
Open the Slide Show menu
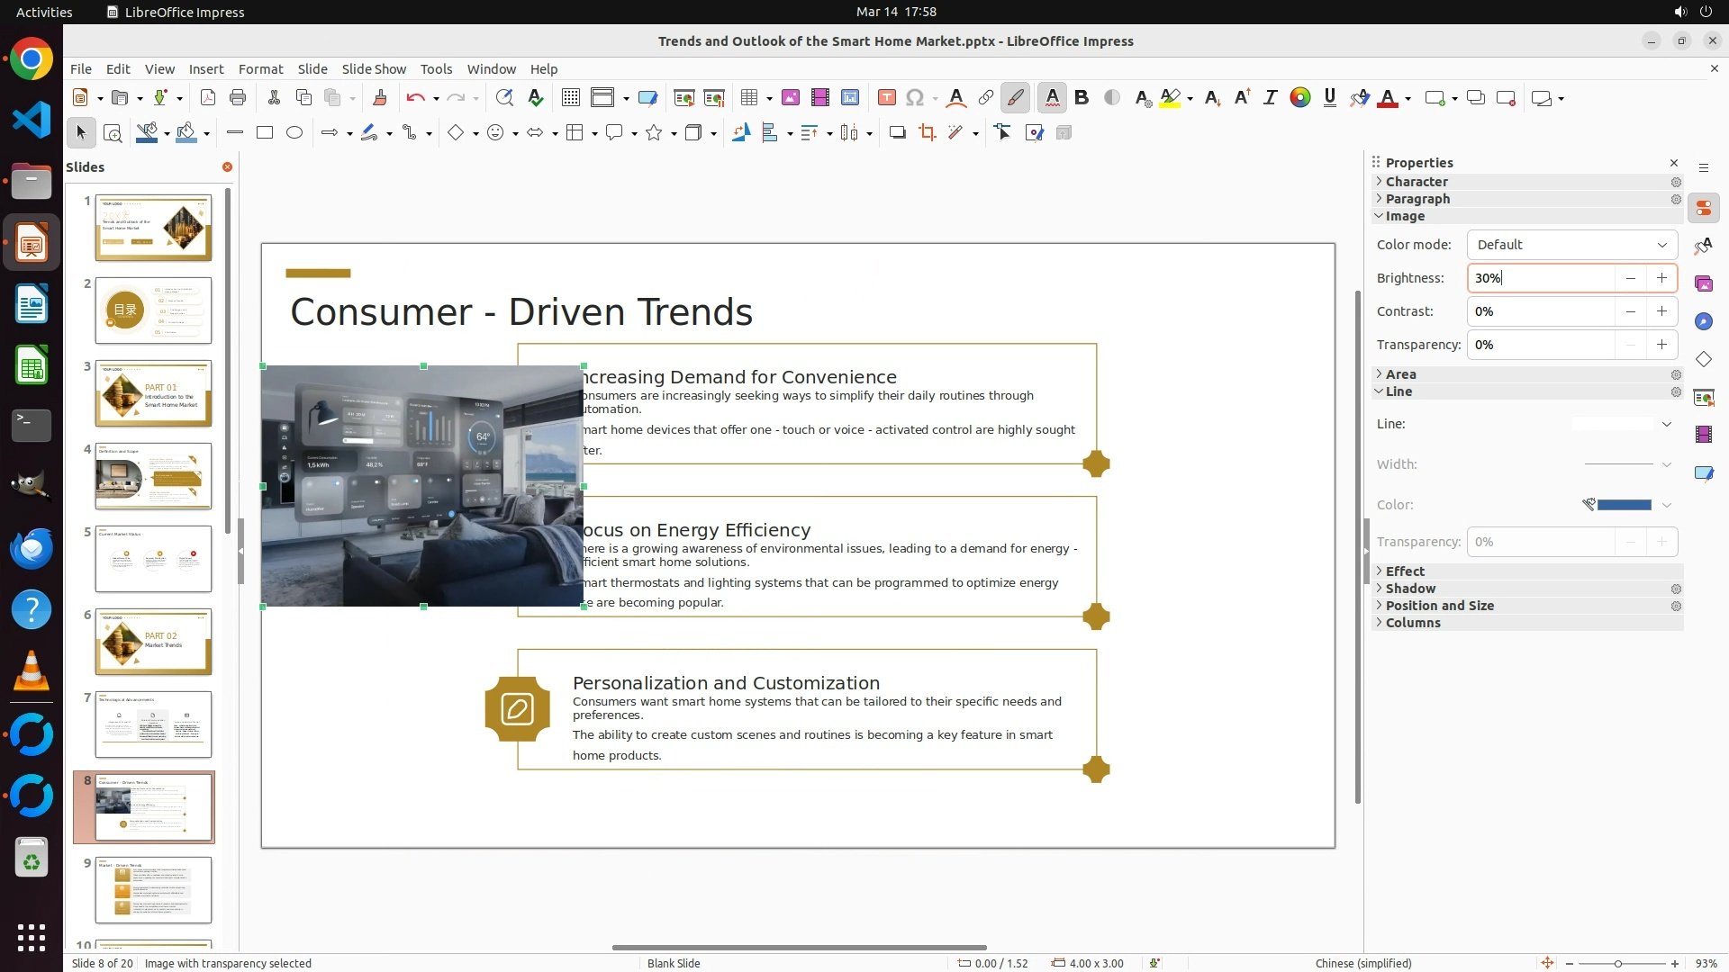tap(374, 69)
